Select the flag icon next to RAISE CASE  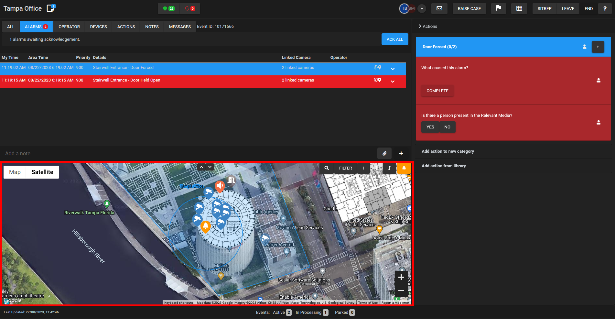[498, 8]
